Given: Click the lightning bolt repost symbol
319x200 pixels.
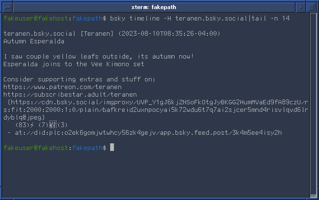Looking at the screenshot, I should (32, 125).
